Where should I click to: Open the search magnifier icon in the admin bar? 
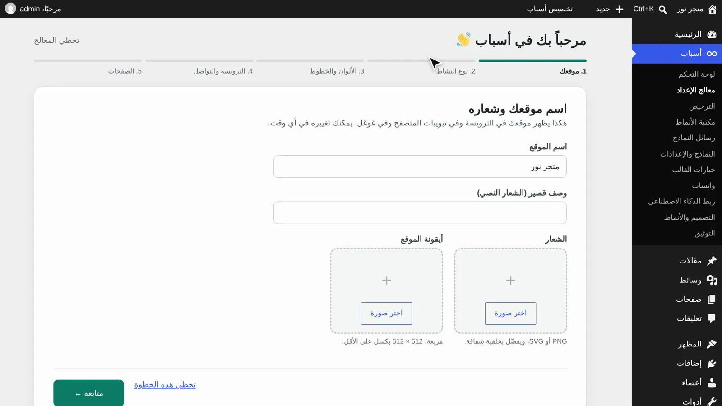point(663,9)
